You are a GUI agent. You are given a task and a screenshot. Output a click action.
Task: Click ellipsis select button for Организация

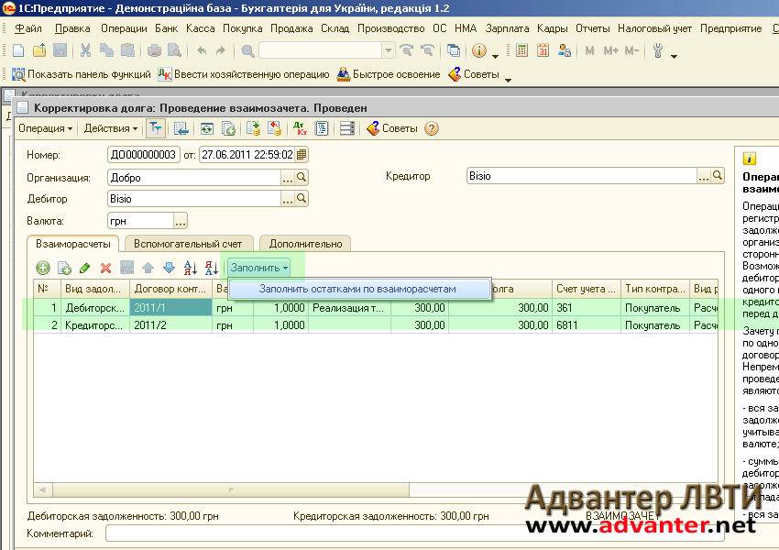288,178
